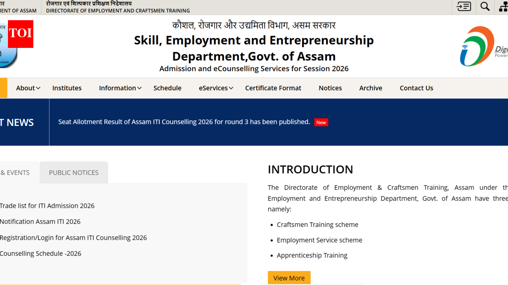Switch to the PUBLIC NOTICES tab
508x285 pixels.
point(74,173)
